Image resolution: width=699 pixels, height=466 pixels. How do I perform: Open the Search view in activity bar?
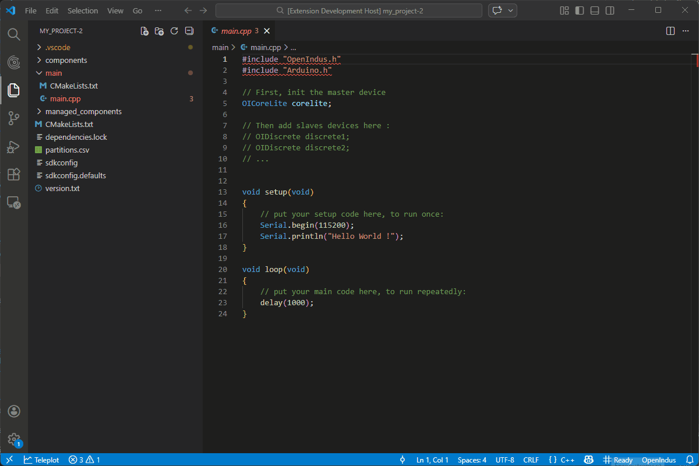point(14,34)
